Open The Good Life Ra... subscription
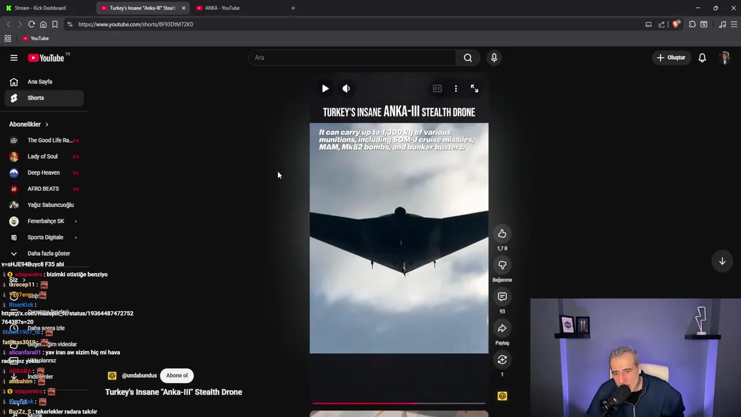 click(44, 140)
